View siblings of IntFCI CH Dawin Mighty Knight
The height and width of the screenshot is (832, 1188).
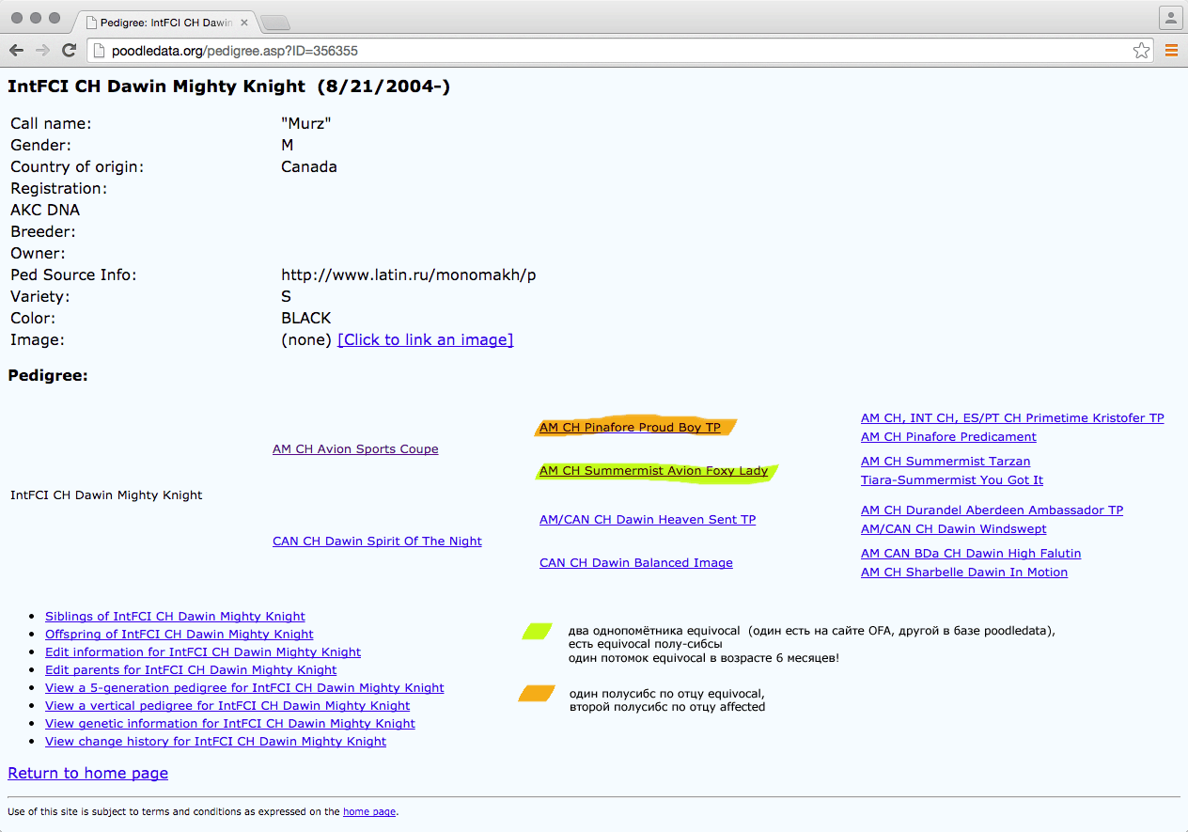click(x=175, y=617)
